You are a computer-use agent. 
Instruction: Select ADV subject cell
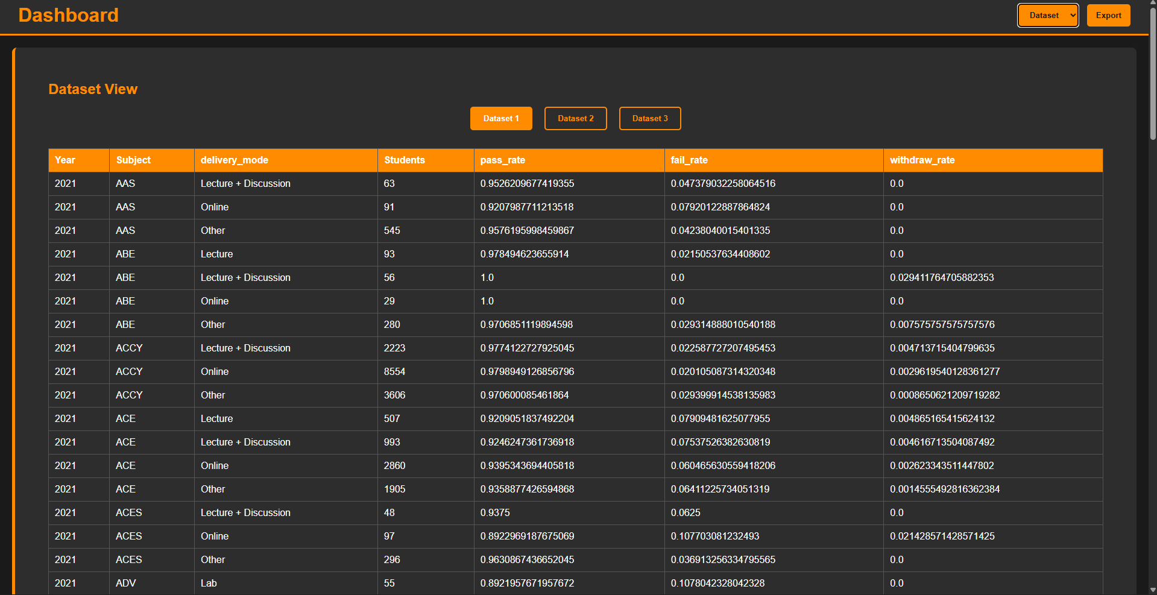point(152,584)
